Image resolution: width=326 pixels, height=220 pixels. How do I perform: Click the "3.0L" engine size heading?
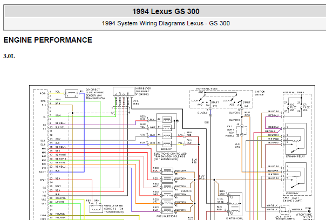click(9, 56)
